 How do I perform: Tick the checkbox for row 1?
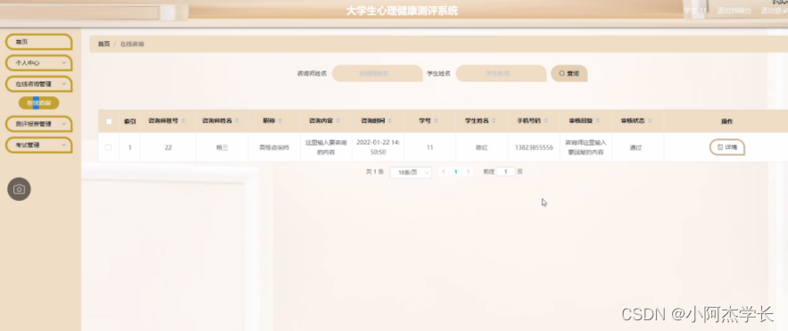109,148
